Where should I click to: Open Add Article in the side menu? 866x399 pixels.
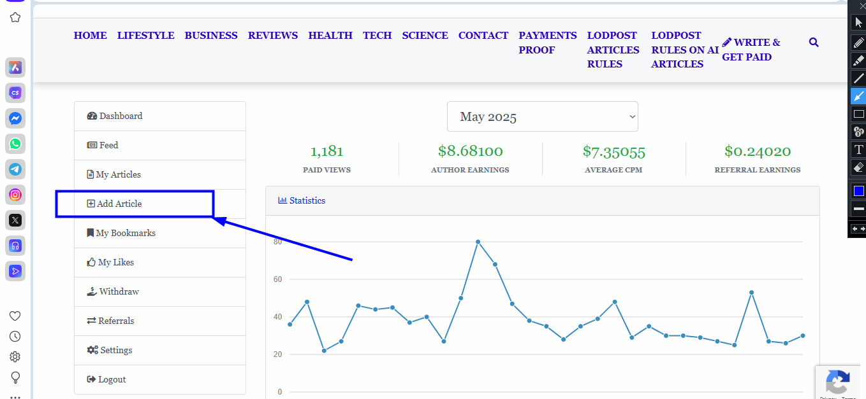pos(119,204)
